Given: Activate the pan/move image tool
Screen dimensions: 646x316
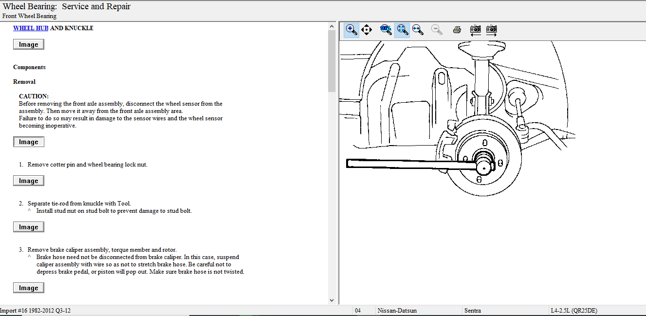Looking at the screenshot, I should pos(367,30).
